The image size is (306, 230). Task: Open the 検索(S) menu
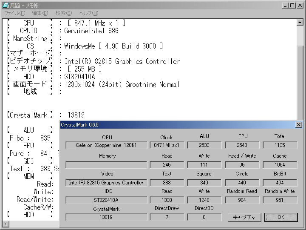[64, 13]
